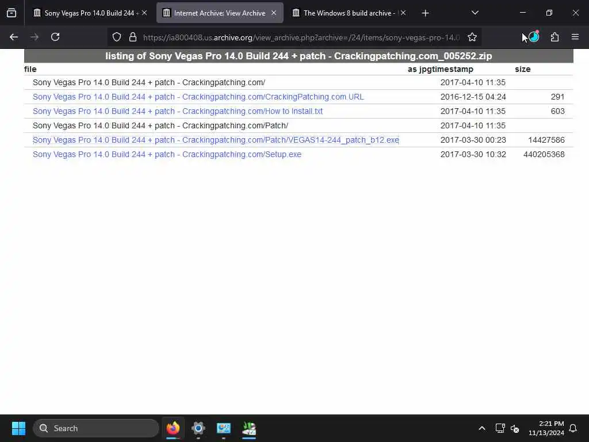Image resolution: width=589 pixels, height=442 pixels.
Task: Minimize the Firefox window
Action: coord(522,13)
